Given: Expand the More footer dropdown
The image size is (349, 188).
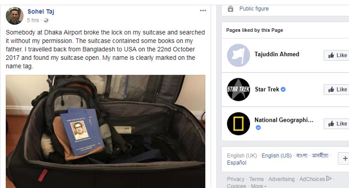Looking at the screenshot, I should (x=258, y=185).
